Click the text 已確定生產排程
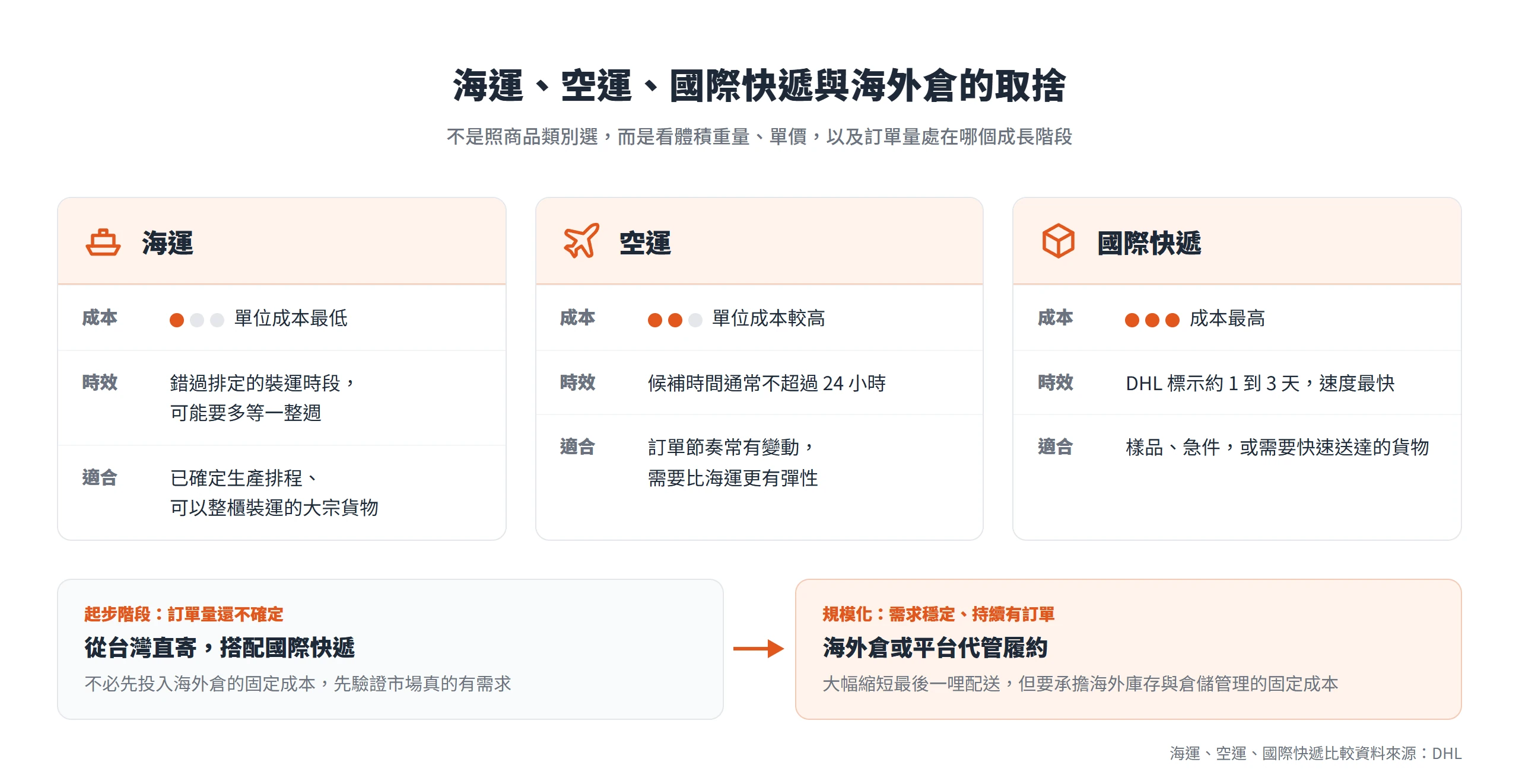Screen dimensions: 1519x775 tap(236, 478)
